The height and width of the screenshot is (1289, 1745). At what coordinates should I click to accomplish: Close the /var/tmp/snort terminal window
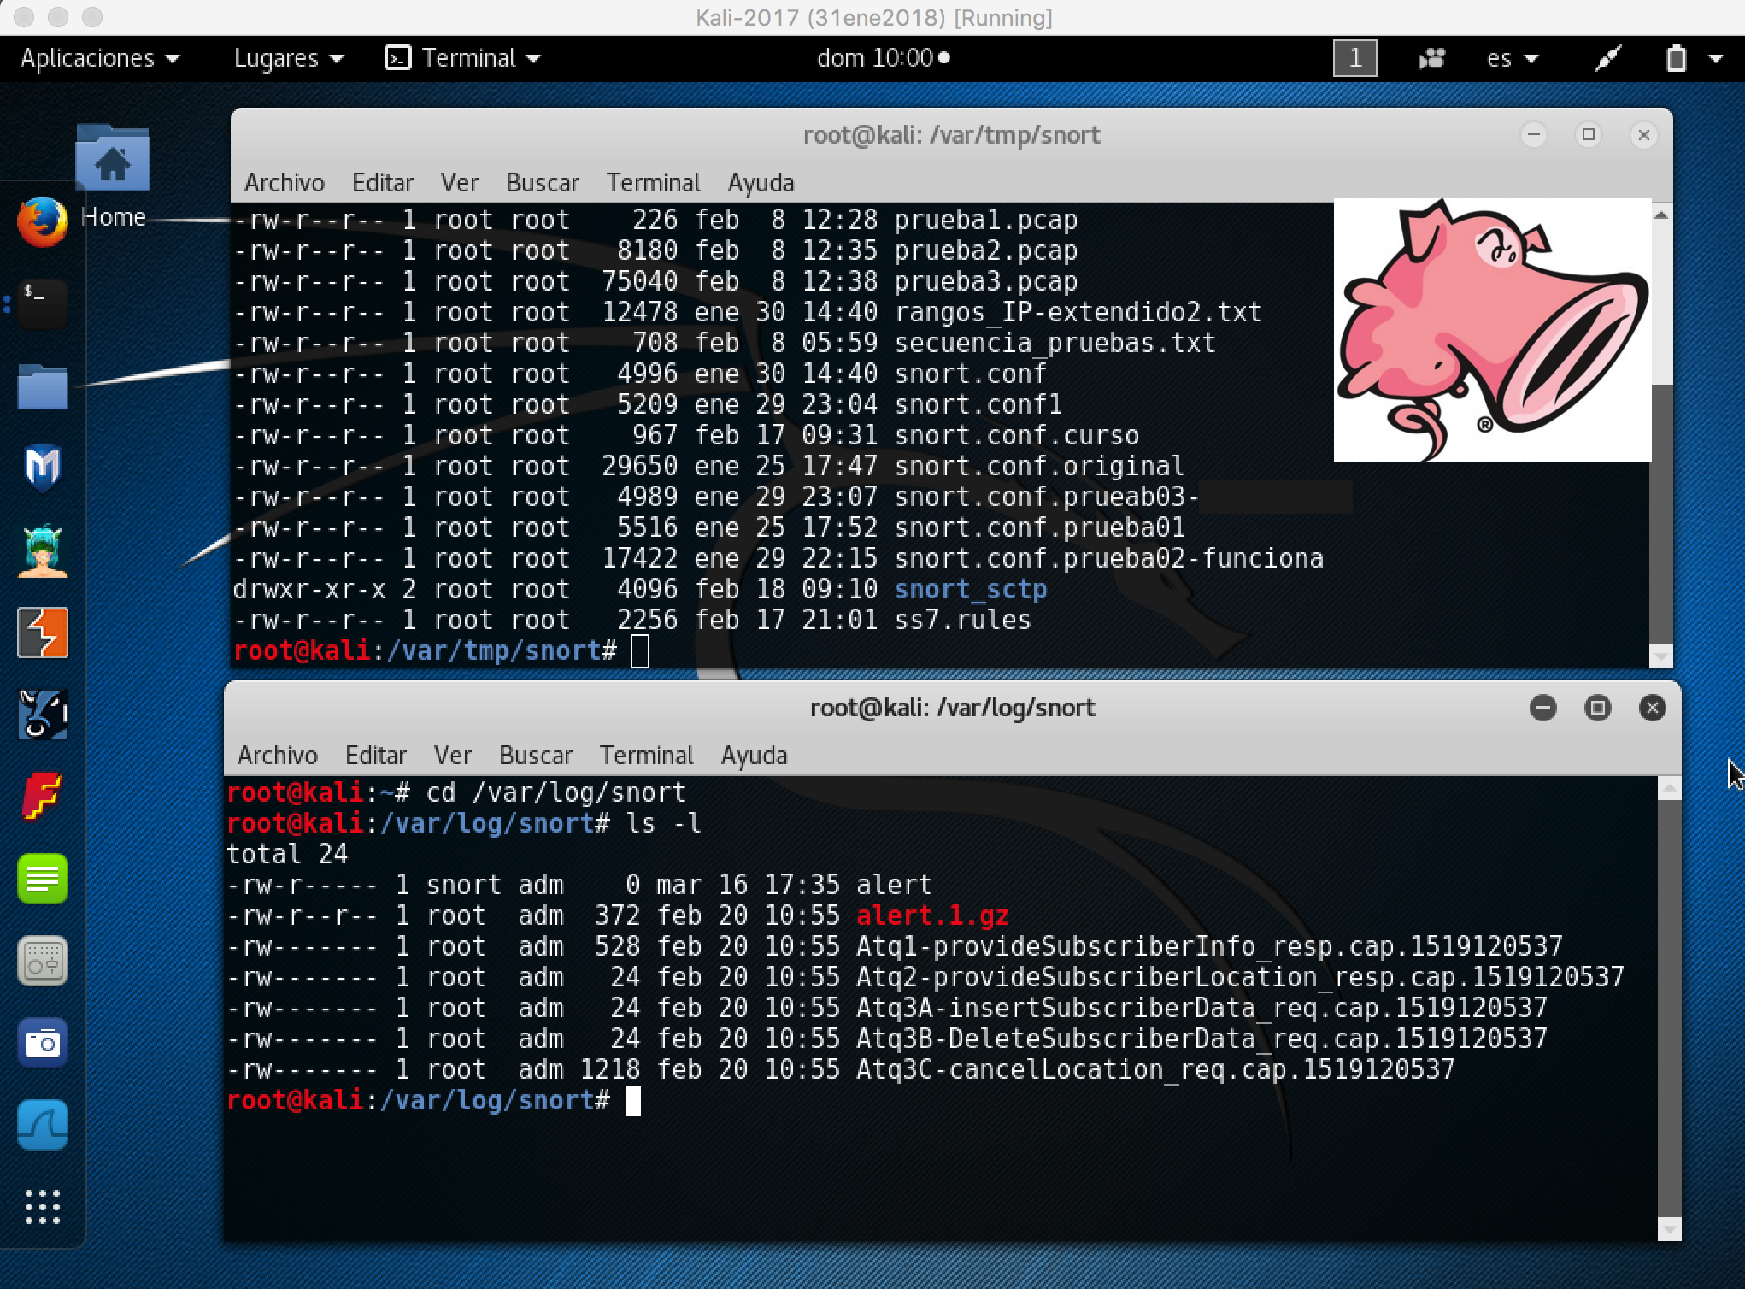pos(1643,135)
